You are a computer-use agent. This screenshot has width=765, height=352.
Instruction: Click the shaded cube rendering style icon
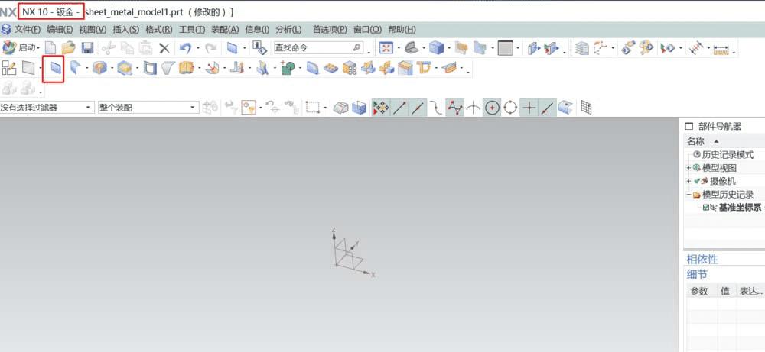(436, 47)
